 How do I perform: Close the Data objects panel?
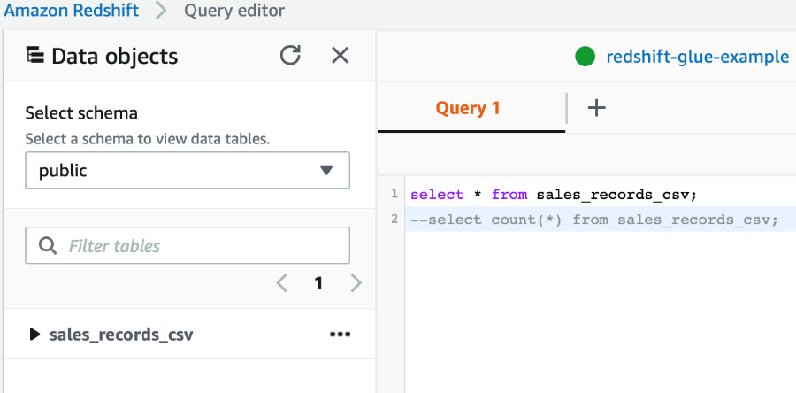coord(341,56)
